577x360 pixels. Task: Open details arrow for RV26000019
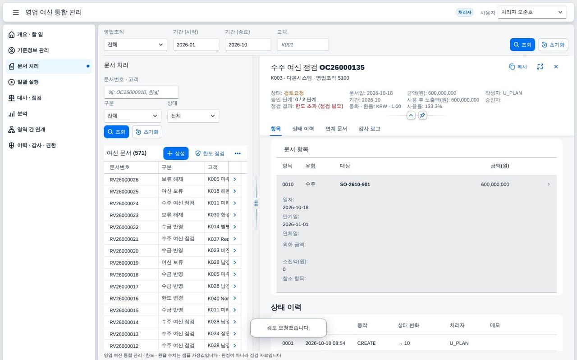pos(234,262)
